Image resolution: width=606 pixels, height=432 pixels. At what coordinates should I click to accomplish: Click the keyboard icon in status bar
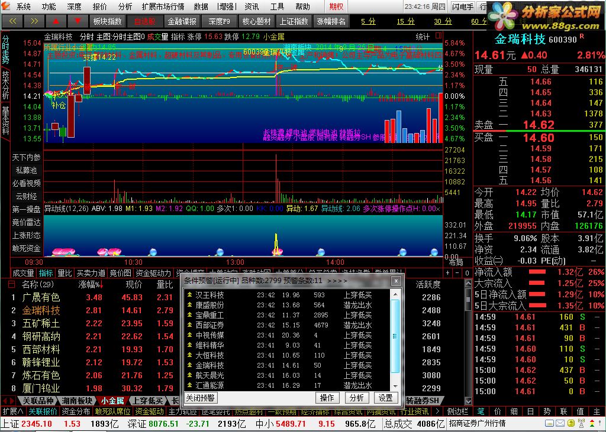pyautogui.click(x=550, y=424)
